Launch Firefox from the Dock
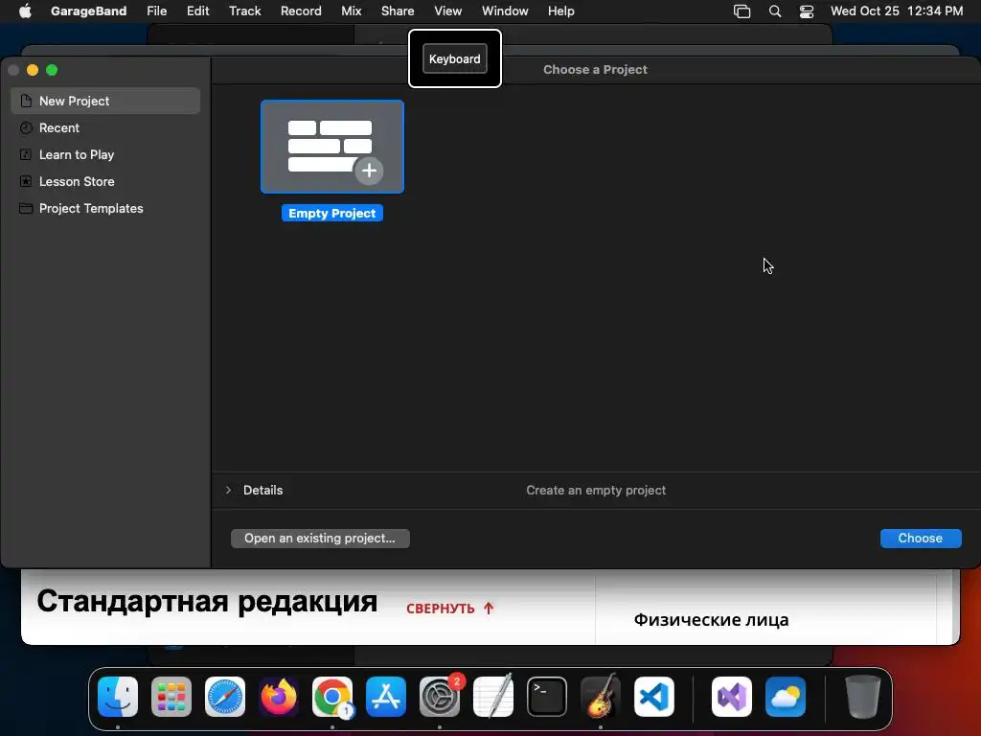The image size is (981, 736). point(279,697)
